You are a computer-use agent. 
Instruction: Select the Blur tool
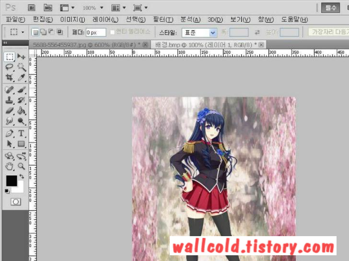coord(10,121)
